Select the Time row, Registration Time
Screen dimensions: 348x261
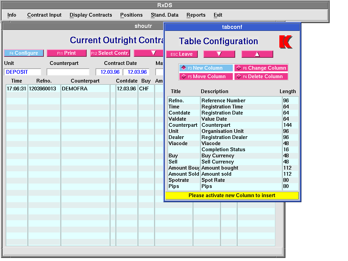click(233, 107)
